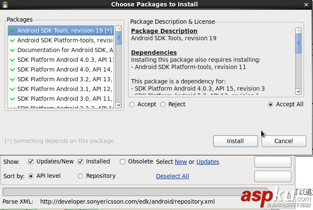Click green checkmark beside SDK Platform Android 4.0.3
Viewport: 313px width, 210px height.
(13, 60)
